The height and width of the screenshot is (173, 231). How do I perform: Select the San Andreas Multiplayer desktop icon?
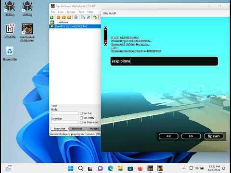(x=27, y=33)
